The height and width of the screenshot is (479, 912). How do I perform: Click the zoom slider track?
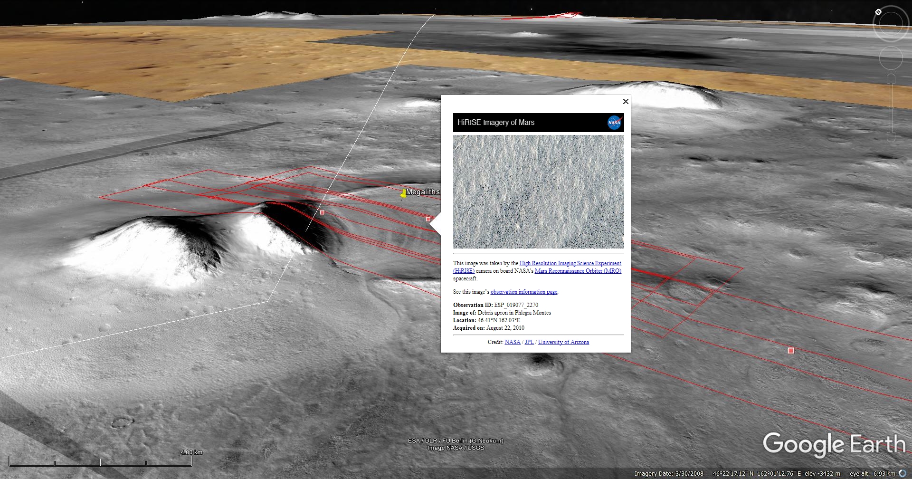pyautogui.click(x=891, y=107)
